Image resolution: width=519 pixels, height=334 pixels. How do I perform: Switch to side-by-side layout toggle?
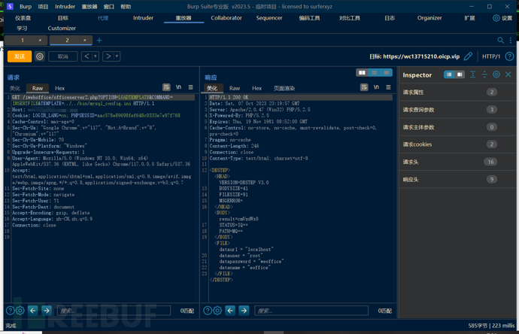pos(363,73)
